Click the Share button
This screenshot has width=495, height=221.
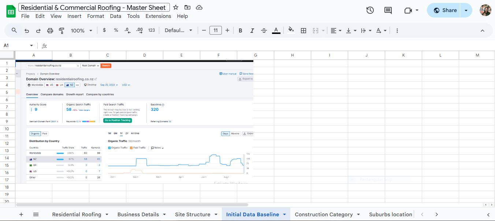point(443,10)
